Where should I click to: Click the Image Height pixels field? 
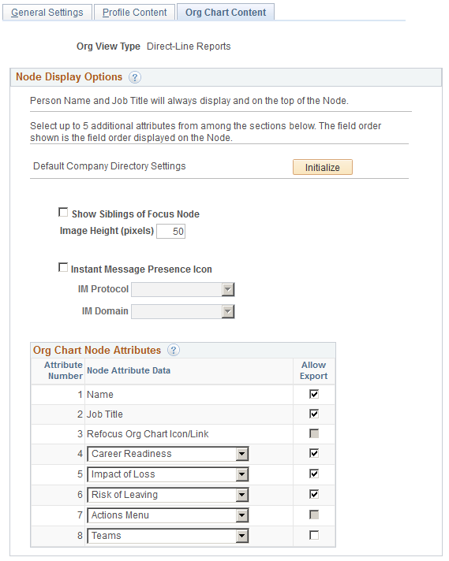pos(171,231)
